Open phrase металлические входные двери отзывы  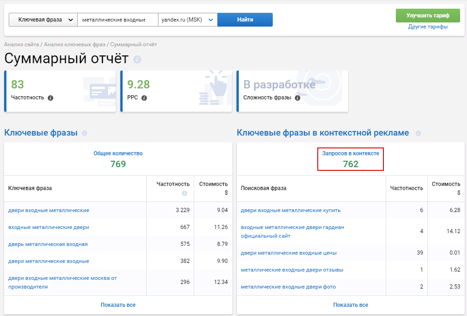[x=292, y=270]
